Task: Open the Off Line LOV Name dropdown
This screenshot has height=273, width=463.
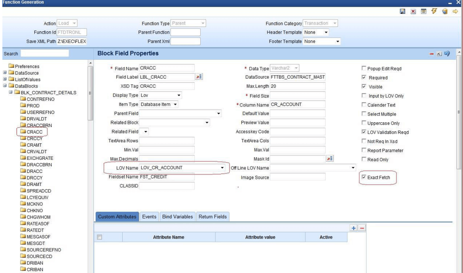Action: tap(353, 168)
